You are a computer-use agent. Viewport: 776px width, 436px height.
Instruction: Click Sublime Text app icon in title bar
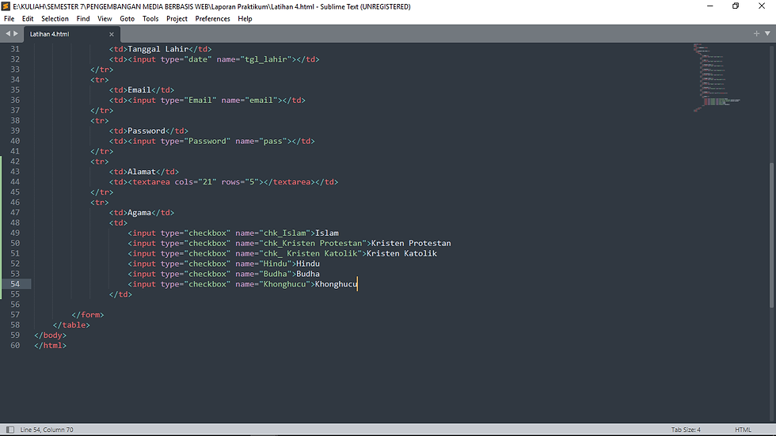click(x=6, y=6)
